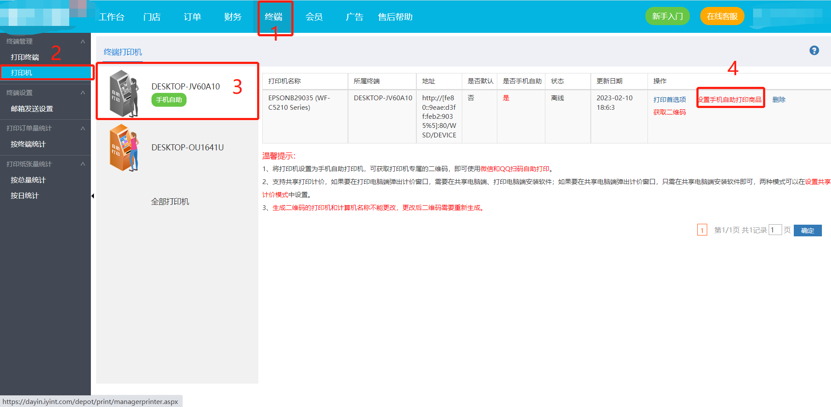Image resolution: width=831 pixels, height=407 pixels.
Task: Click the green 手机自助 badge
Action: point(169,100)
